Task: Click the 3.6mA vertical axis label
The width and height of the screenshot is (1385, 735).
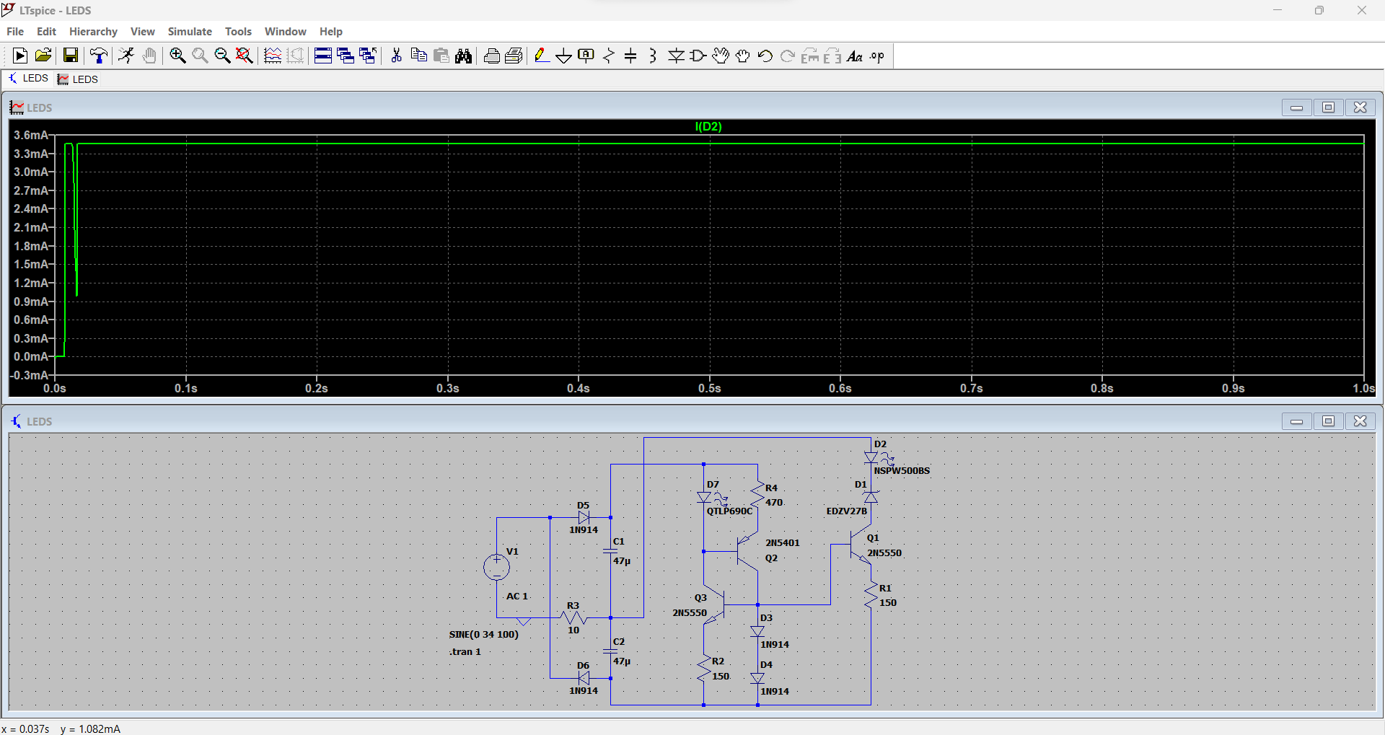Action: (30, 135)
